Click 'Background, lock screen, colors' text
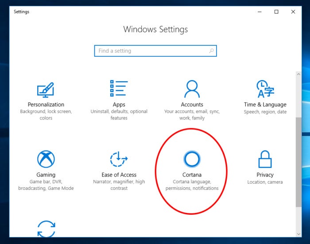310x244 pixels. coord(46,114)
